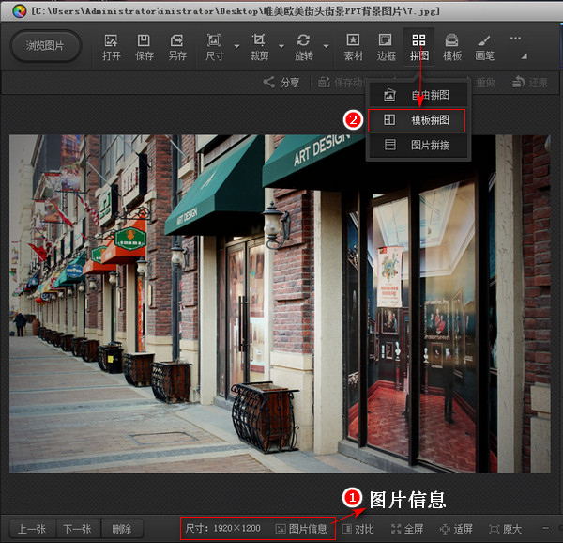Switch to 全屏 fullscreen view
The width and height of the screenshot is (563, 543).
coord(408,529)
